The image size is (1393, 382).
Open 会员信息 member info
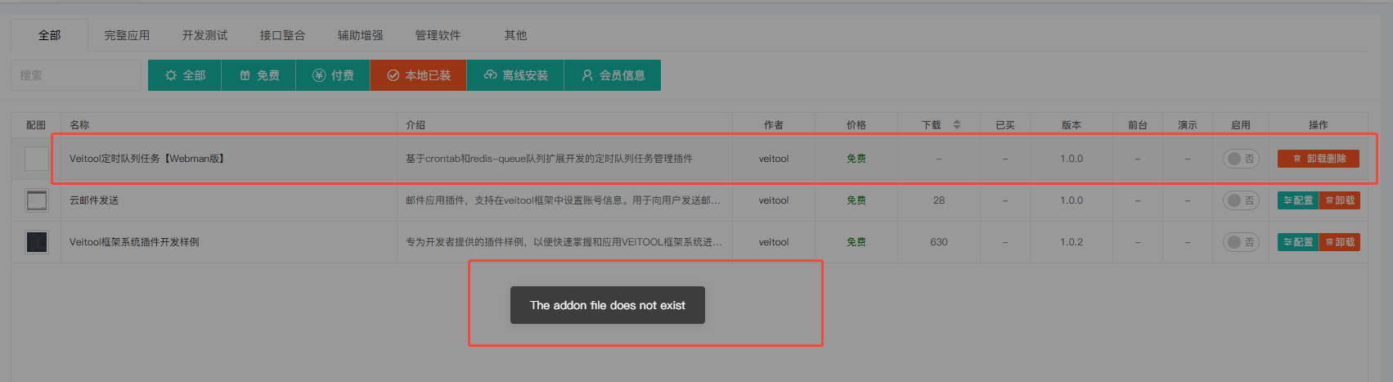613,75
